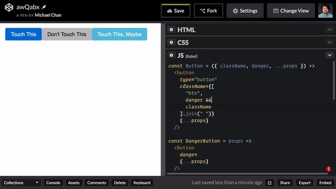This screenshot has height=189, width=336.
Task: Open the JS editor dropdown chevron
Action: [x=330, y=55]
